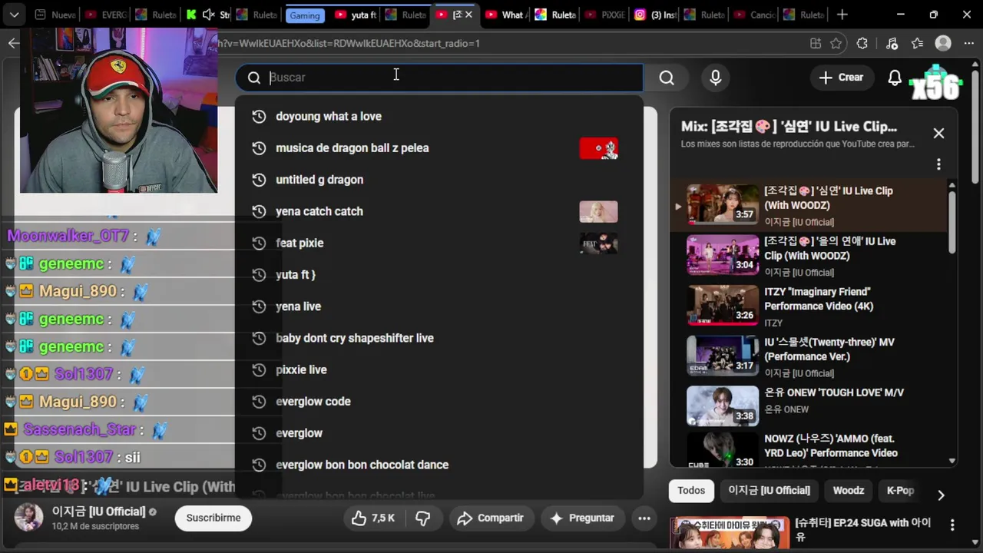Screen dimensions: 983x553
Task: Open the notifications bell
Action: pos(895,78)
